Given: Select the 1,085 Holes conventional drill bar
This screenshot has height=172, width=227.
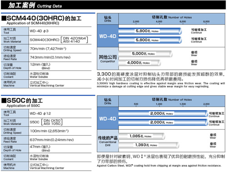Looking at the screenshot, I should click(142, 136).
